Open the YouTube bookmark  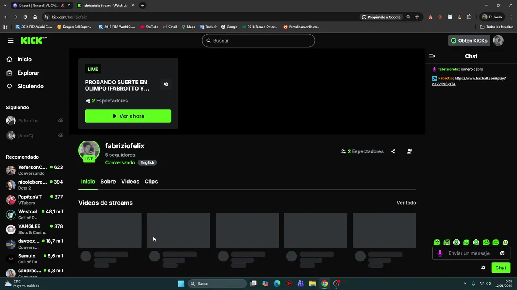click(x=149, y=27)
